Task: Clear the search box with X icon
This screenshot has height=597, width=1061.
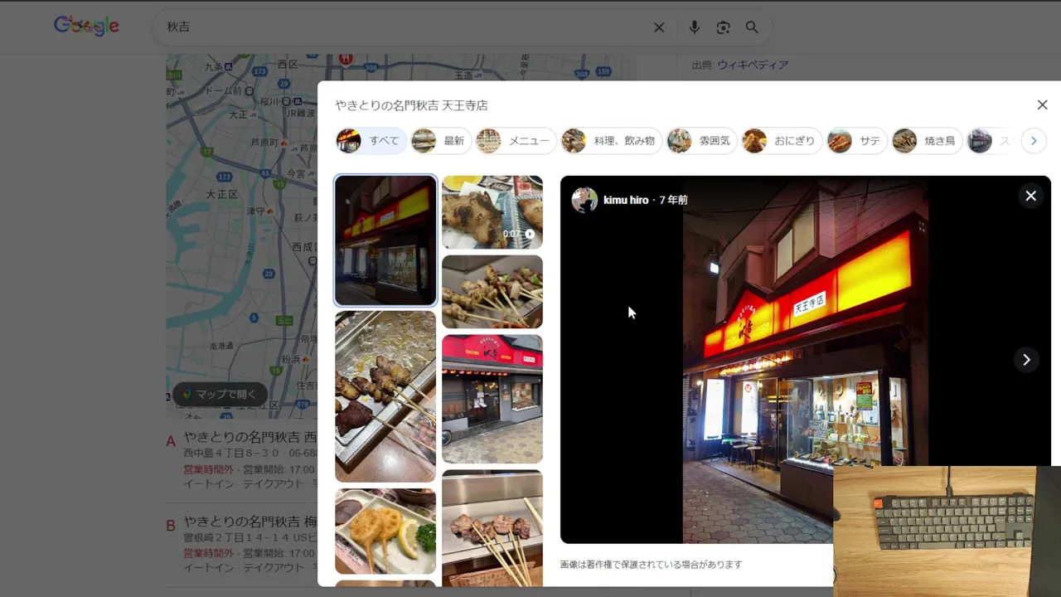Action: (659, 27)
